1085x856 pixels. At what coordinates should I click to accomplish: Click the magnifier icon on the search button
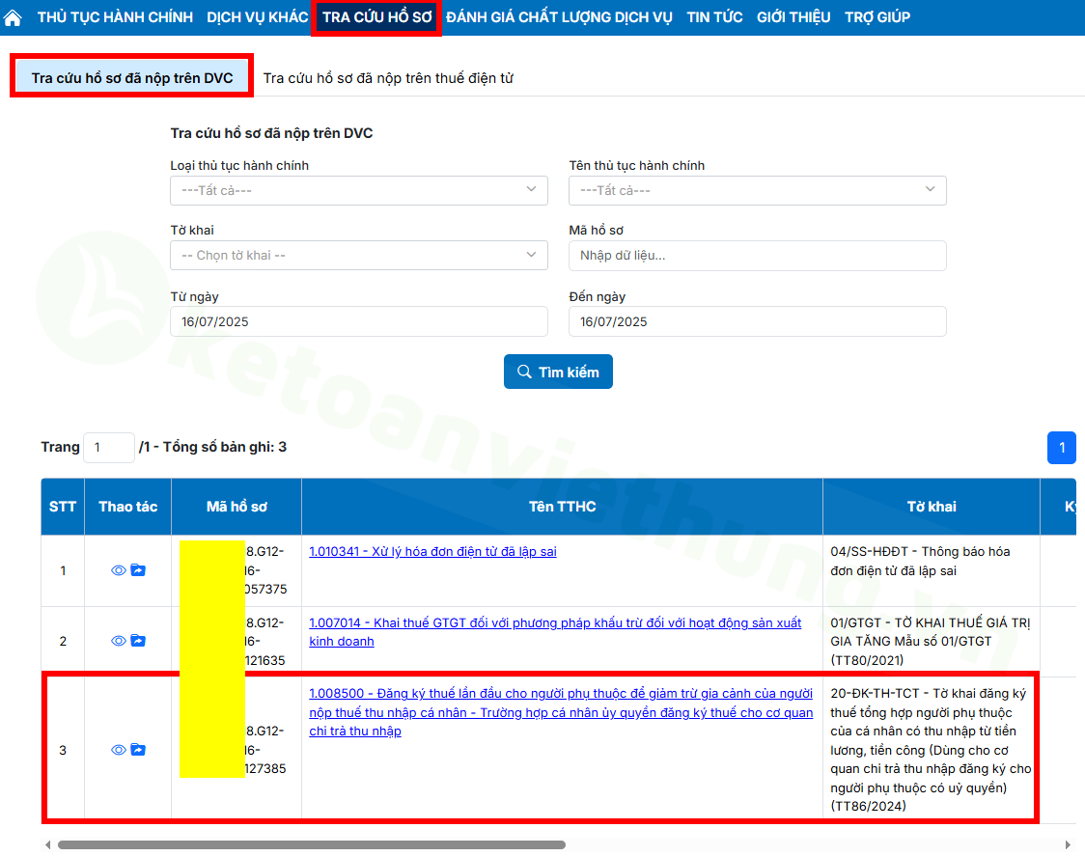point(524,372)
